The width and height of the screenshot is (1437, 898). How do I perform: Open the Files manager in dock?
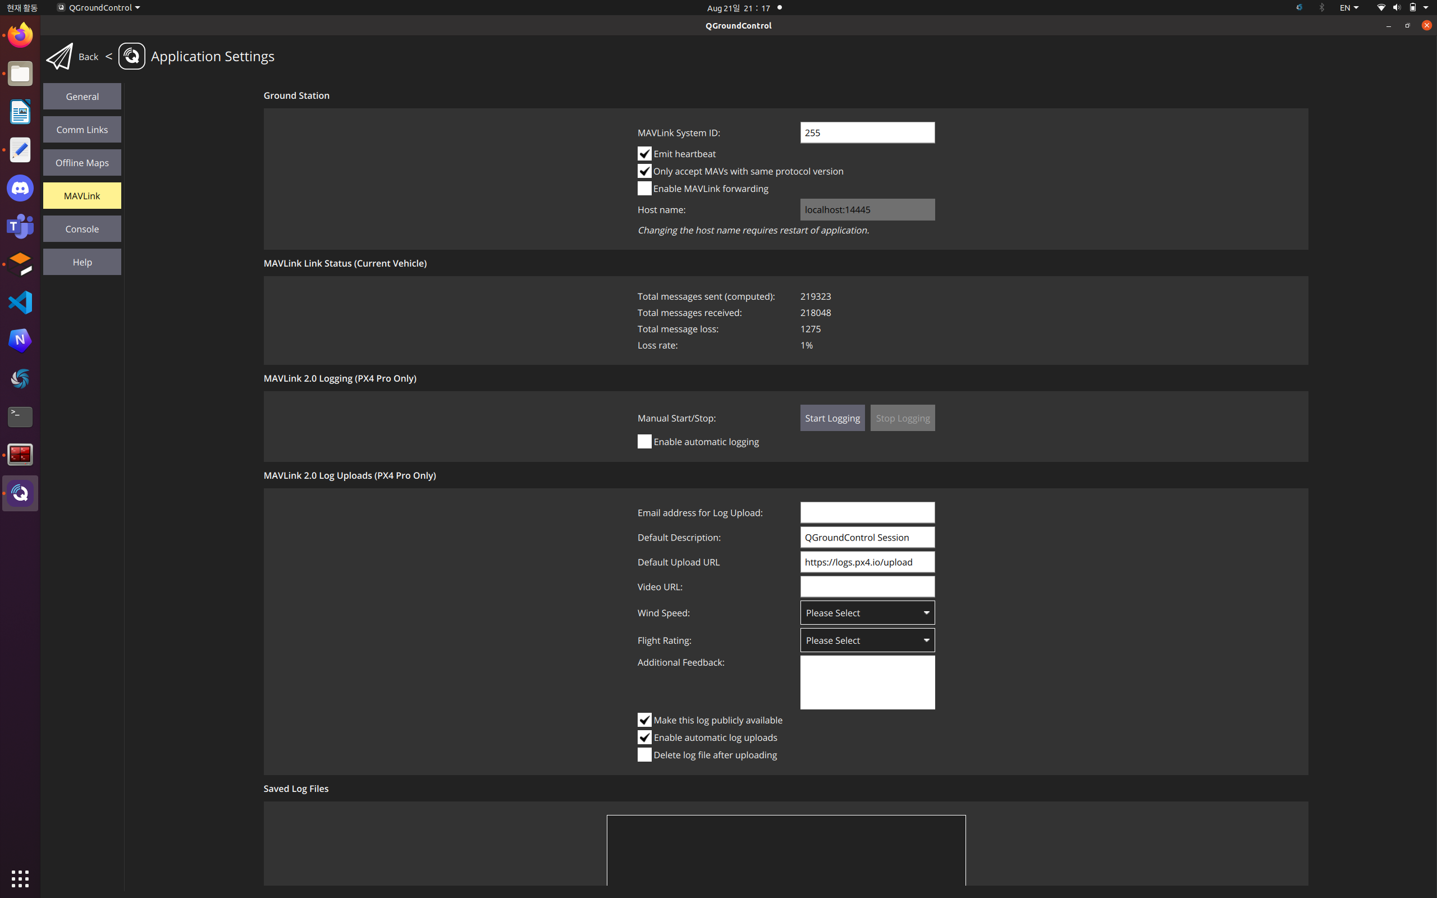point(20,74)
